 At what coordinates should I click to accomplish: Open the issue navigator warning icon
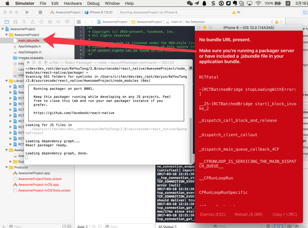[x=33, y=22]
